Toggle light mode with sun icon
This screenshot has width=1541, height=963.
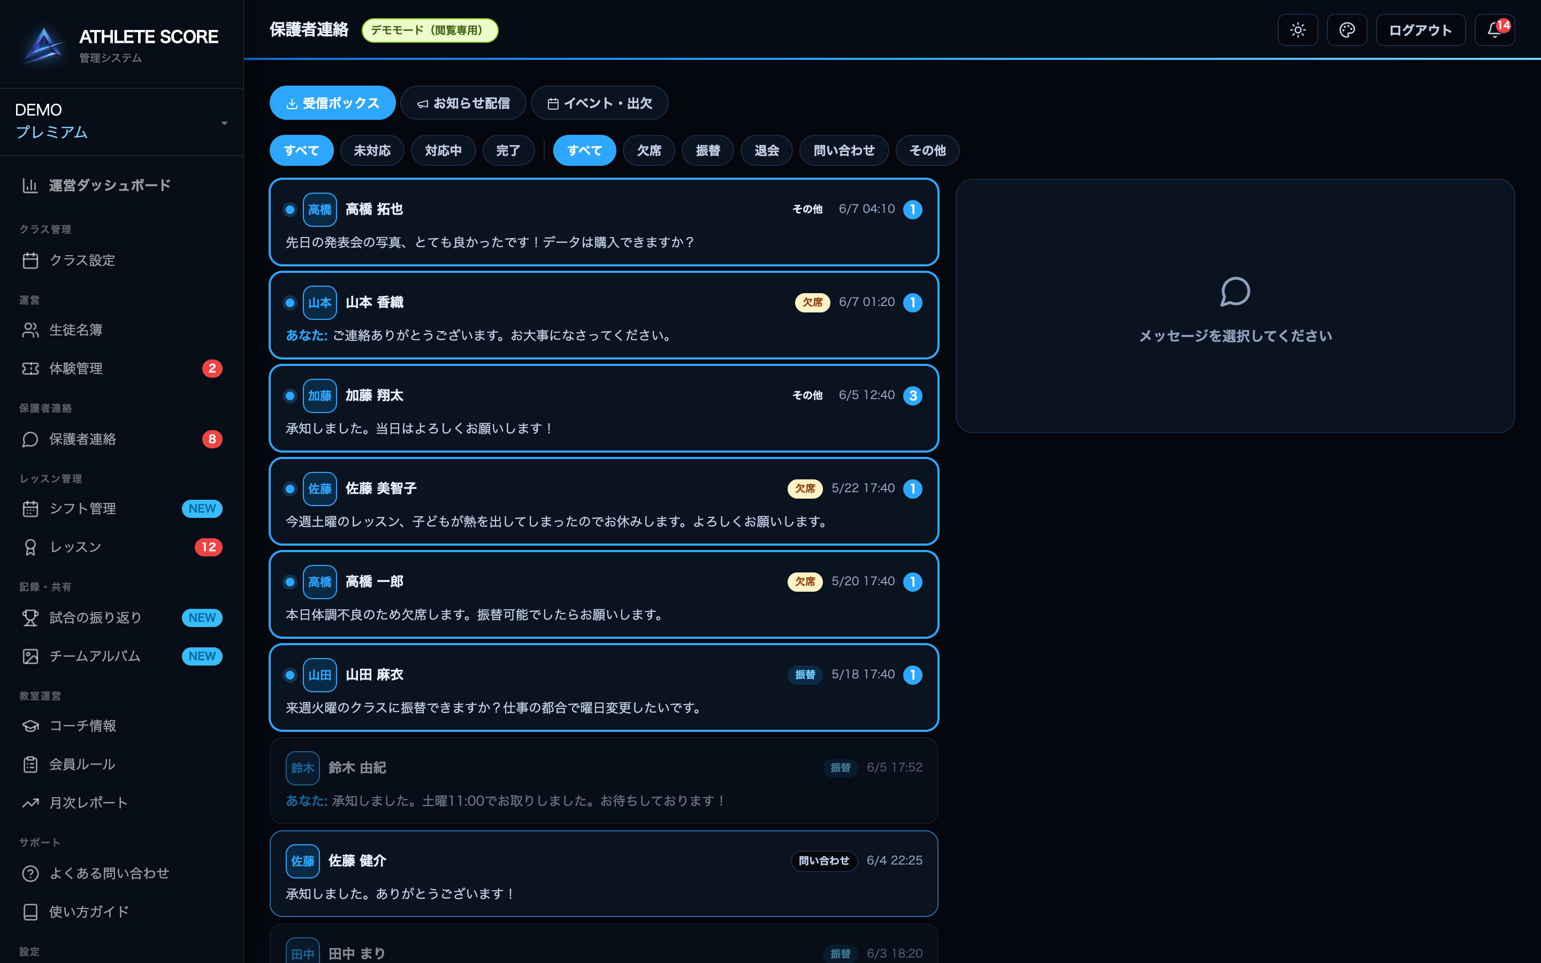click(x=1297, y=30)
